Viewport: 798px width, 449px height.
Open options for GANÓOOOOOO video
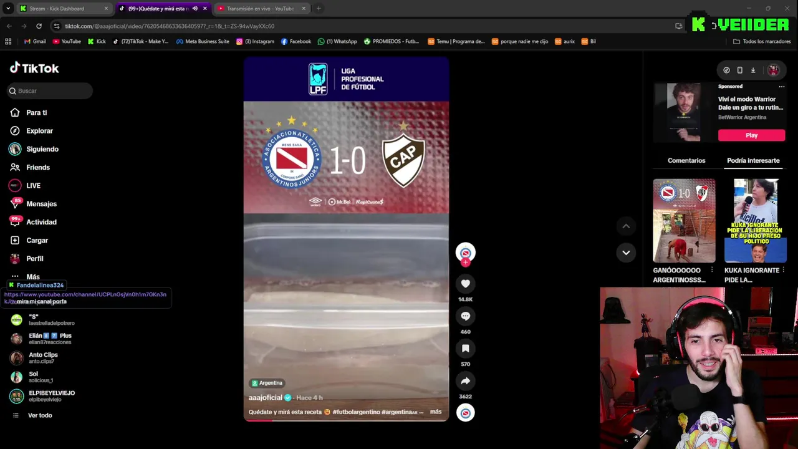pyautogui.click(x=712, y=270)
